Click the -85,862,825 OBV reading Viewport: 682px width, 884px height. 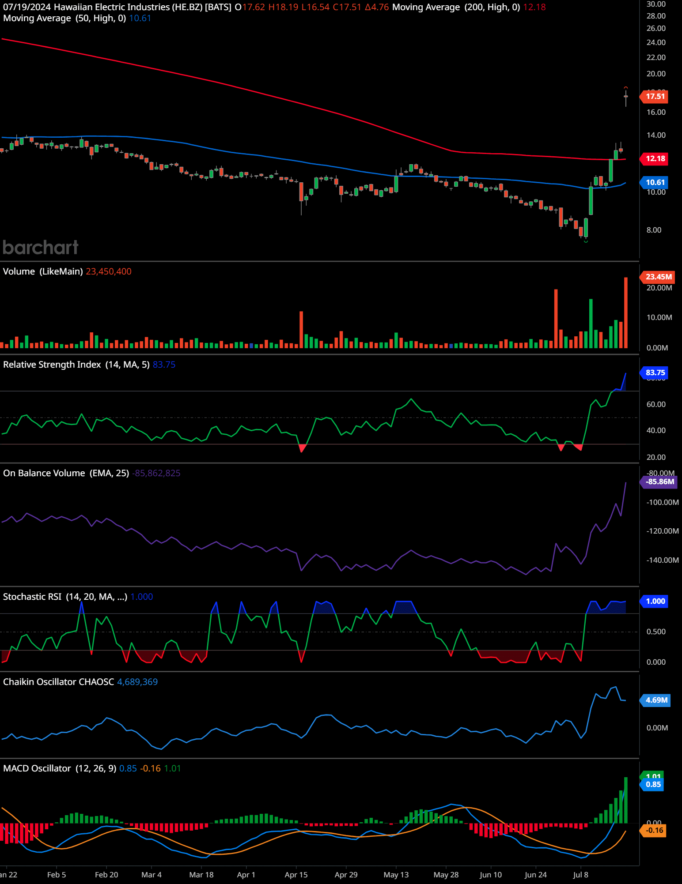156,473
